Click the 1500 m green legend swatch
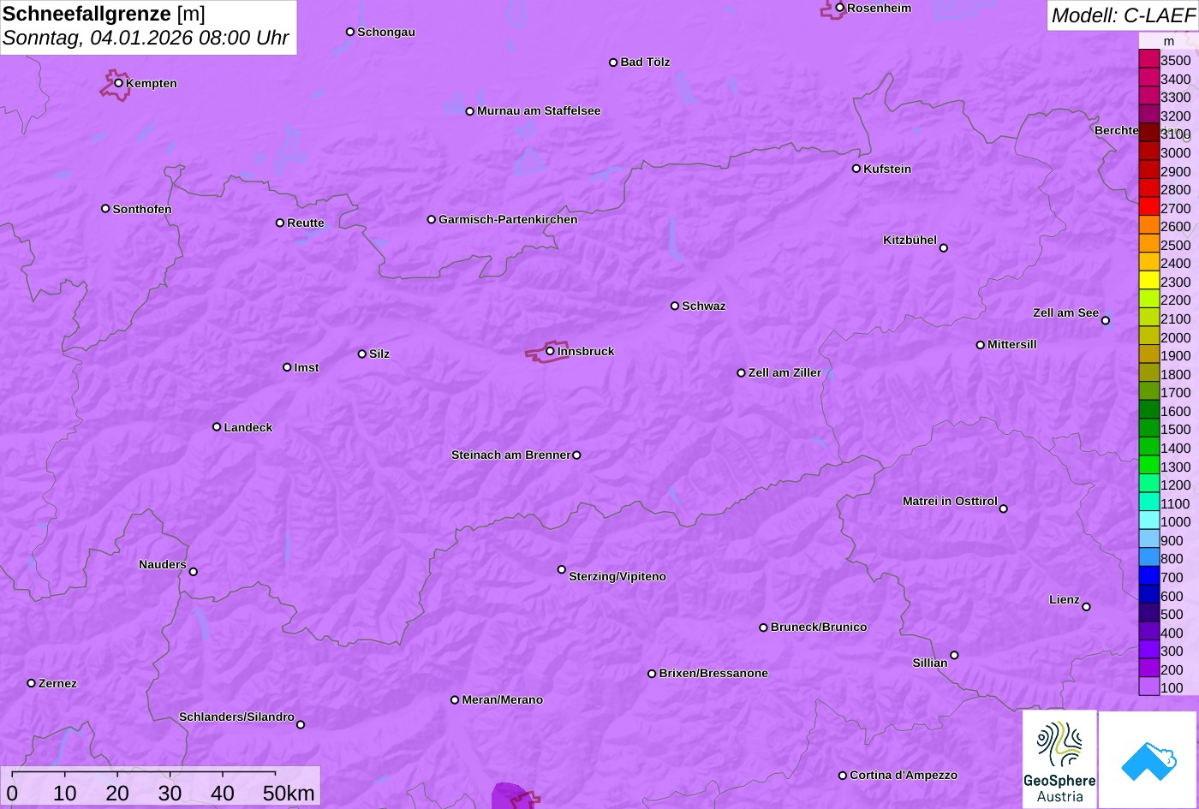Viewport: 1199px width, 809px height. click(1148, 428)
